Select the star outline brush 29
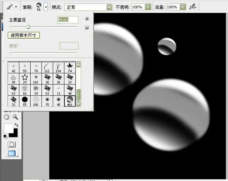 25,79
